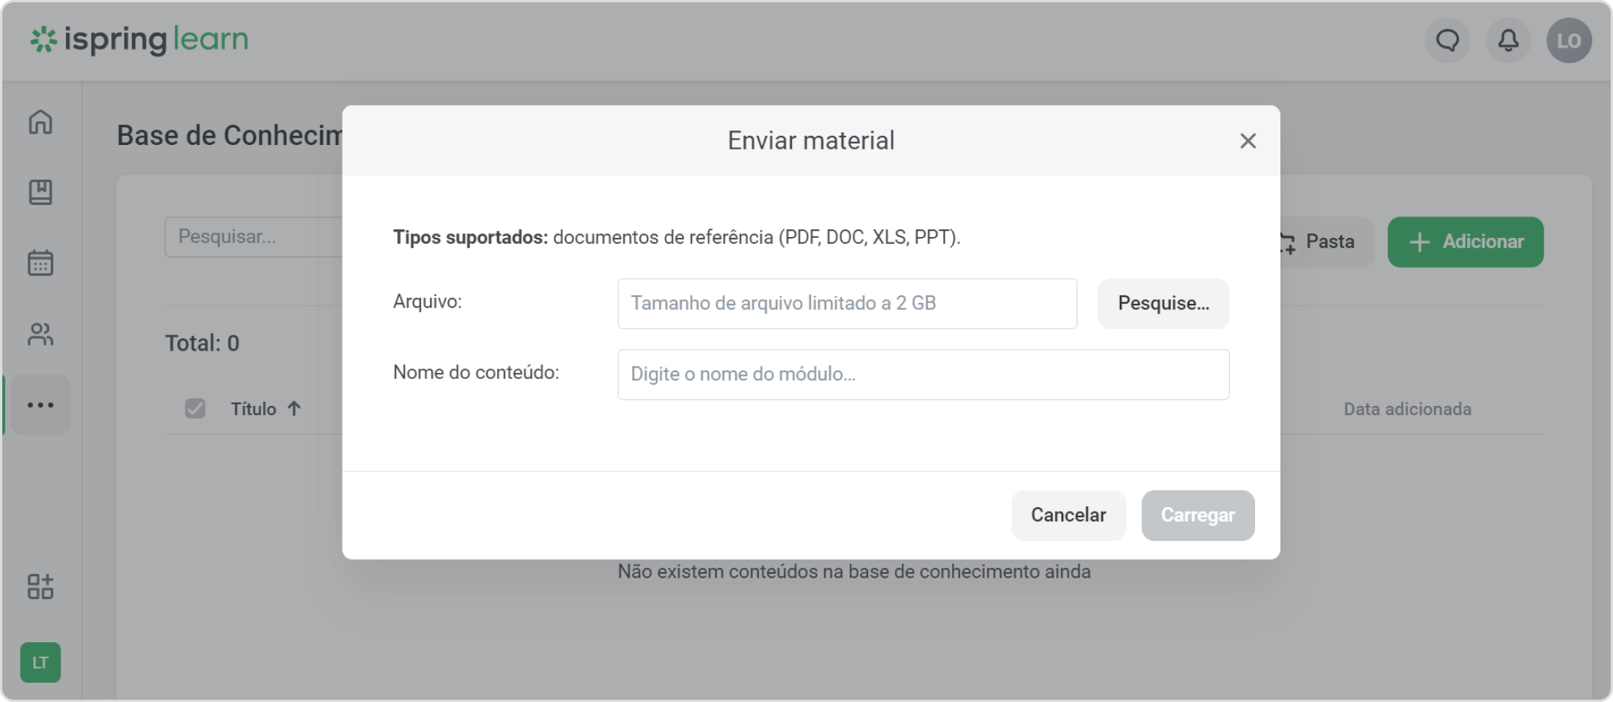Image resolution: width=1613 pixels, height=702 pixels.
Task: Click the Enviar material dialog title
Action: [811, 141]
